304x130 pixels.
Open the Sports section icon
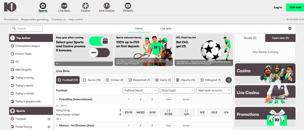(x=43, y=6)
